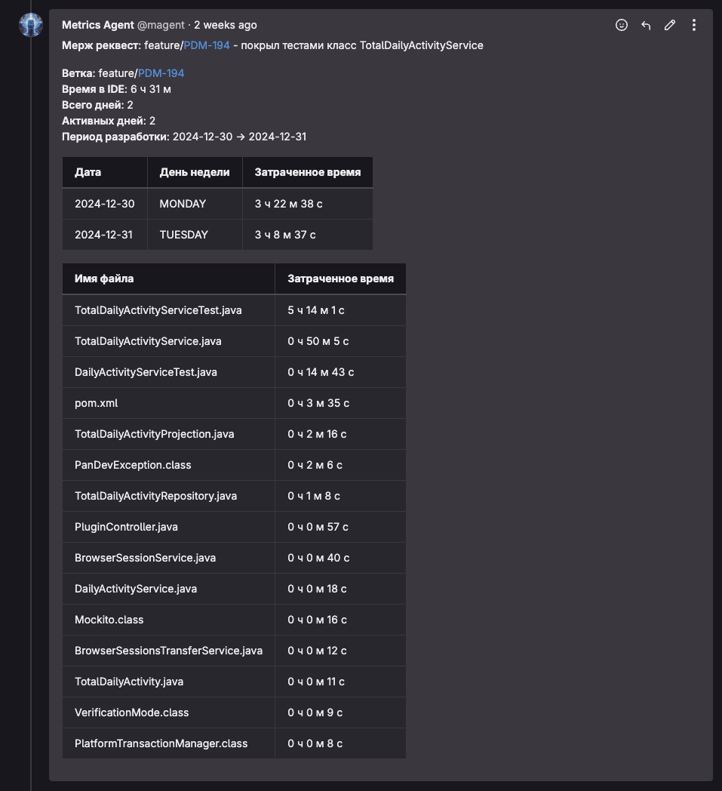The width and height of the screenshot is (722, 791).
Task: Open the three-dot more actions menu
Action: (694, 25)
